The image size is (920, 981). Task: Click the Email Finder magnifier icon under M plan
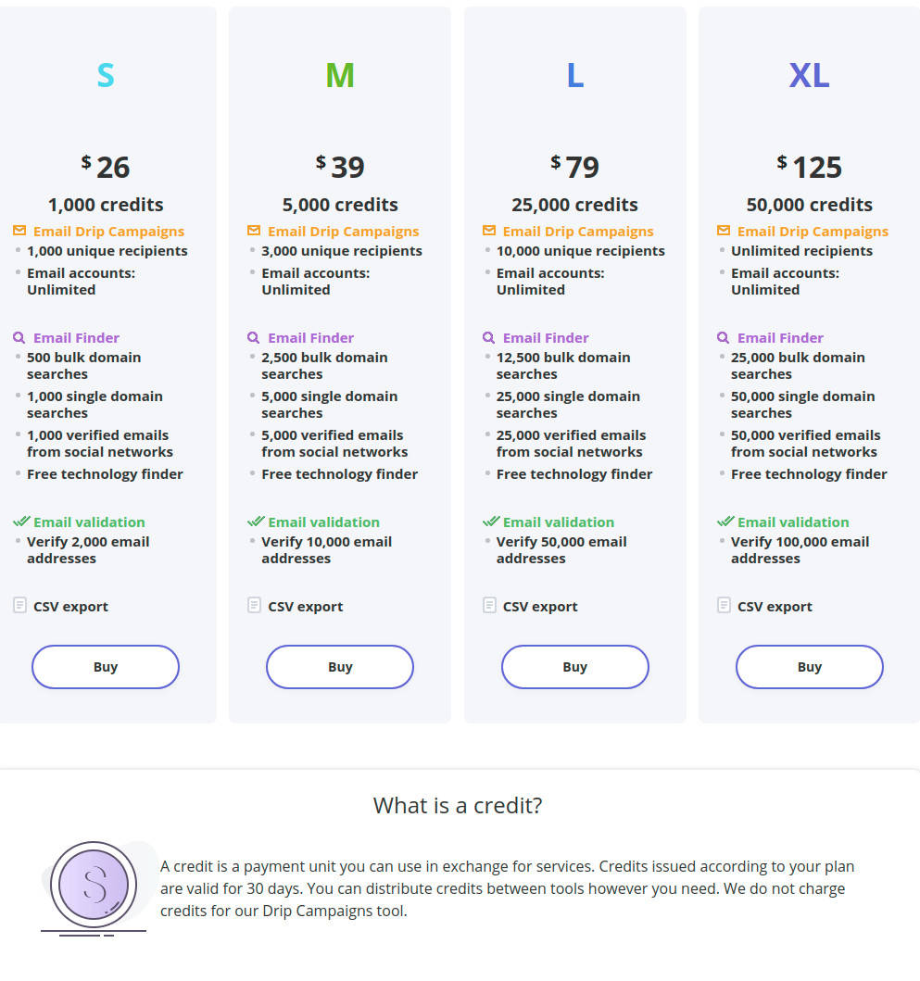point(255,337)
